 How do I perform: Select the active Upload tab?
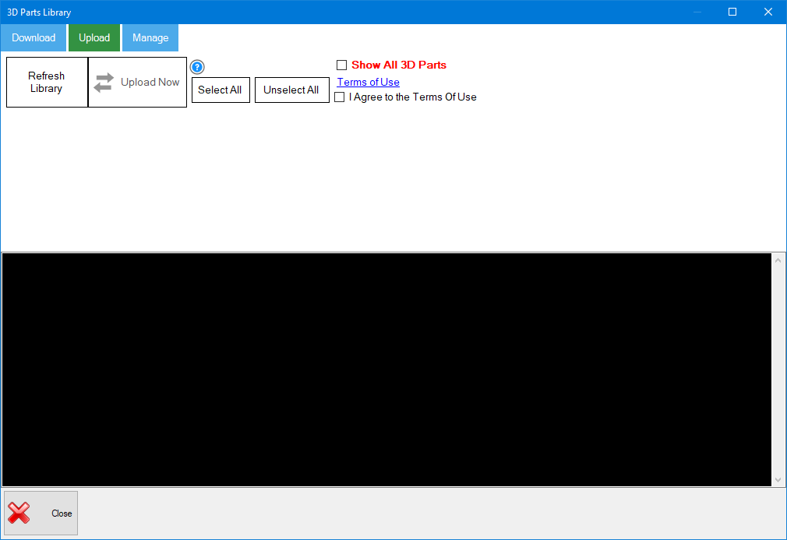click(94, 37)
